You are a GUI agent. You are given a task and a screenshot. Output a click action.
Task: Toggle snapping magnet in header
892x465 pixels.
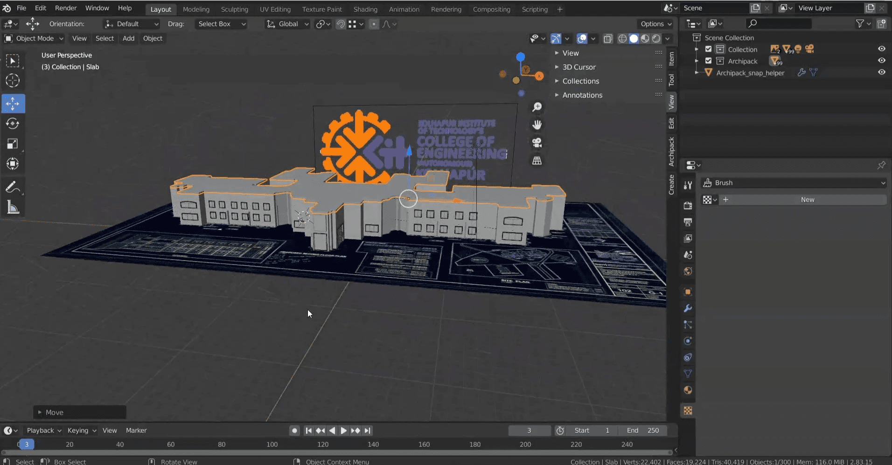pyautogui.click(x=341, y=24)
